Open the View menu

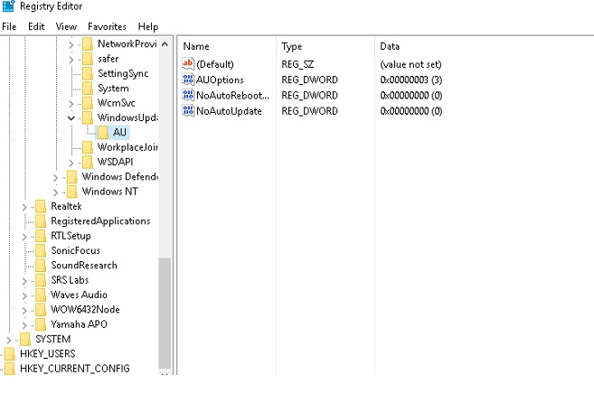point(66,26)
